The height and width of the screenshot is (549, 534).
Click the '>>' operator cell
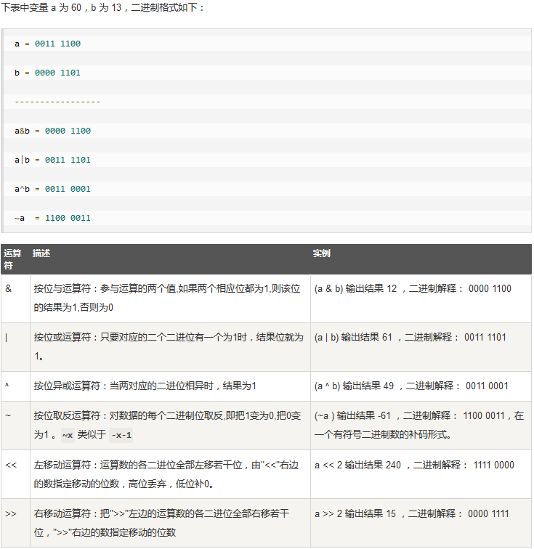(15, 523)
